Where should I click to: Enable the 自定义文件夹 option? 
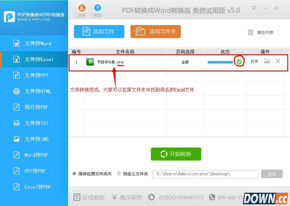click(x=119, y=174)
